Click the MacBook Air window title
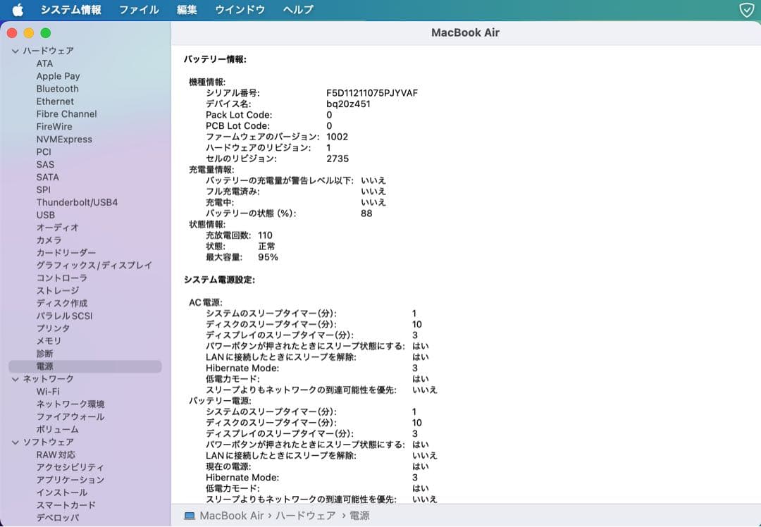 pos(466,32)
